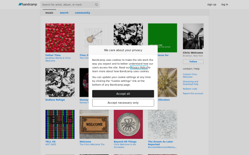Open the golden Vibration album cover
This screenshot has width=249, height=155.
167,83
